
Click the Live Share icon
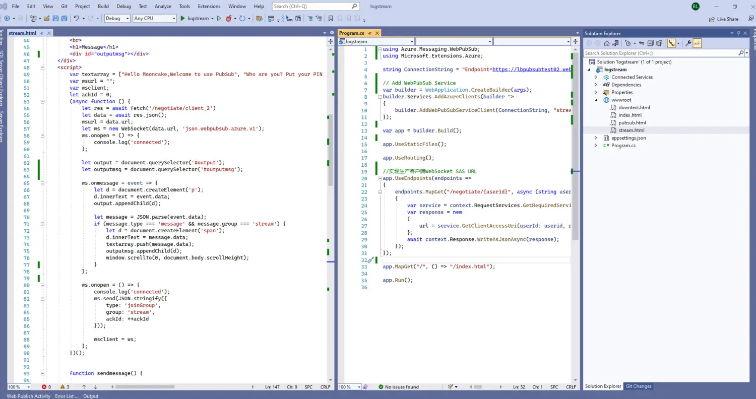pos(723,19)
